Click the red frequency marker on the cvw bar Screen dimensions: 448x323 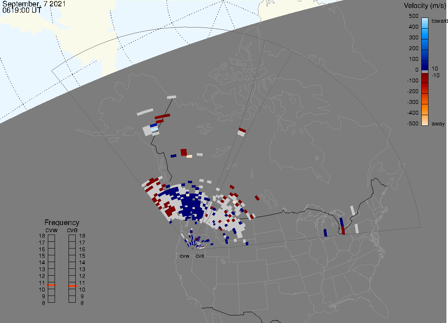[x=51, y=285]
